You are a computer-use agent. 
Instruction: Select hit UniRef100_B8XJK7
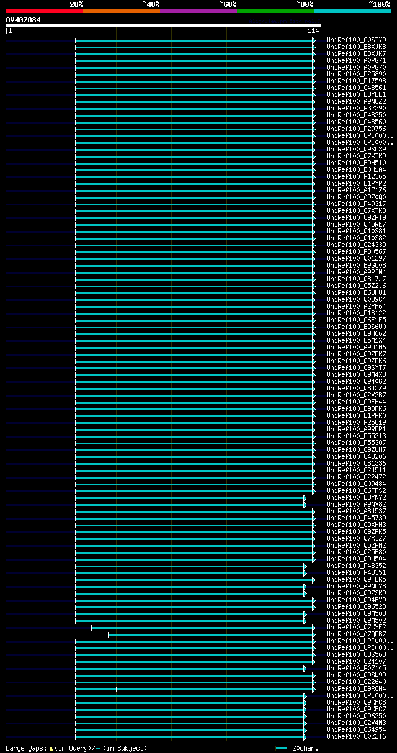356,53
